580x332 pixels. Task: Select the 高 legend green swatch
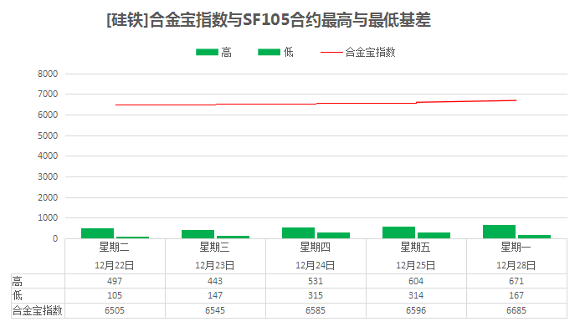[208, 52]
